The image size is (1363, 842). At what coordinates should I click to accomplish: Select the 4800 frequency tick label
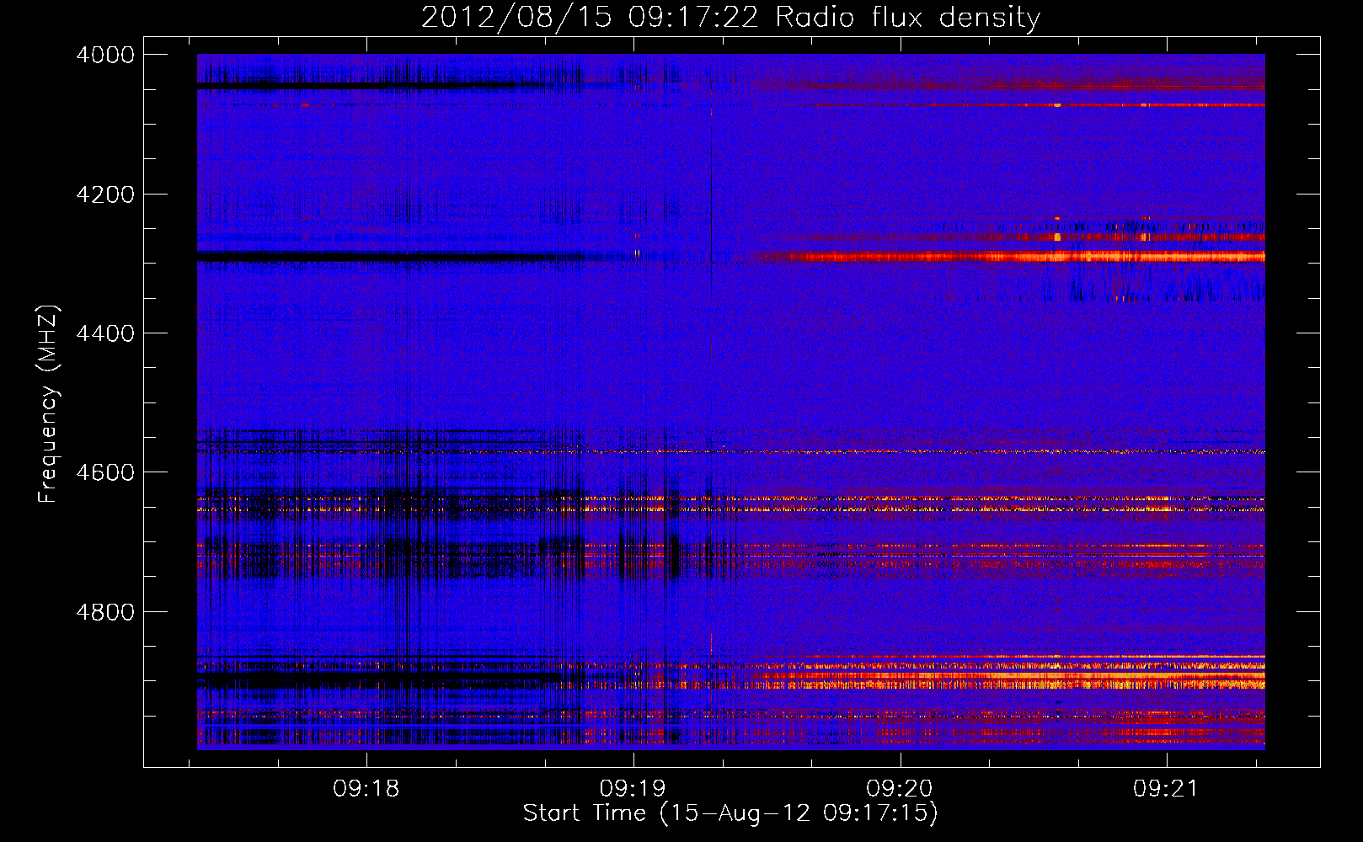tap(105, 612)
